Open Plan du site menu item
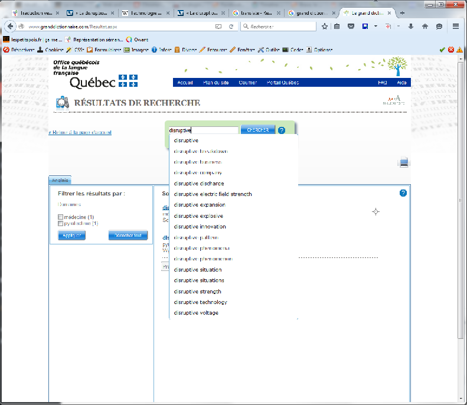The image size is (467, 405). point(216,83)
